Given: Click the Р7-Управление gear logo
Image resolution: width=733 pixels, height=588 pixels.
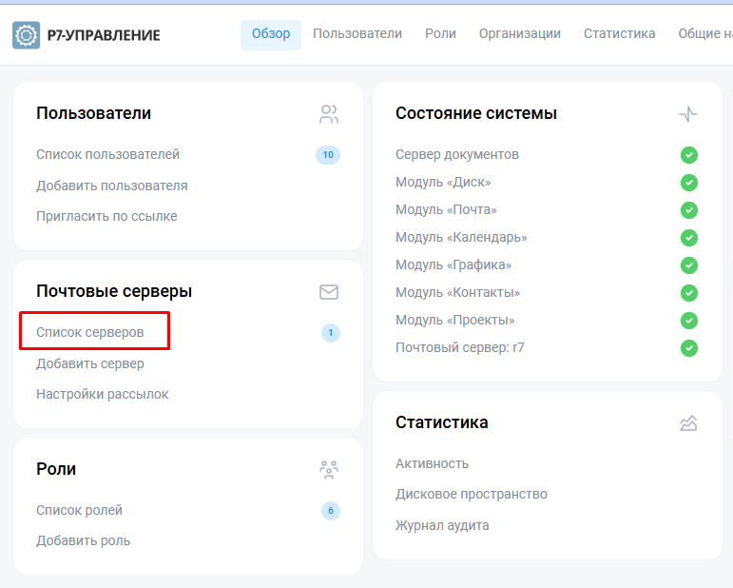Looking at the screenshot, I should (27, 35).
